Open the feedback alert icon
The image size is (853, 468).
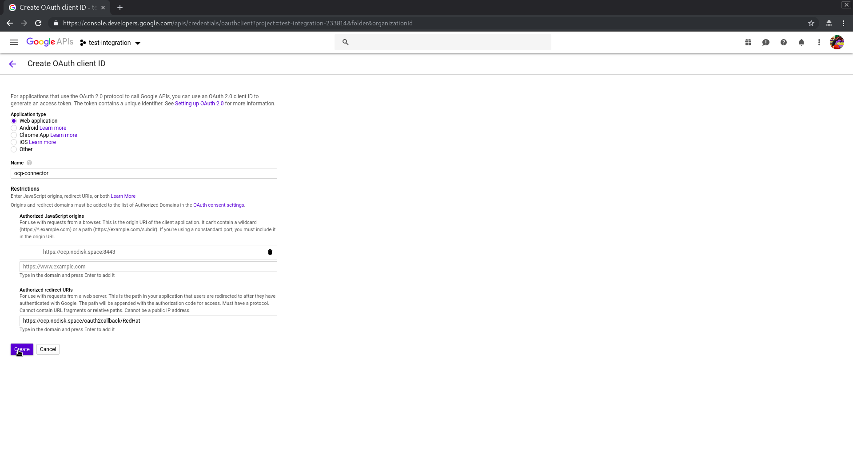[x=766, y=42]
